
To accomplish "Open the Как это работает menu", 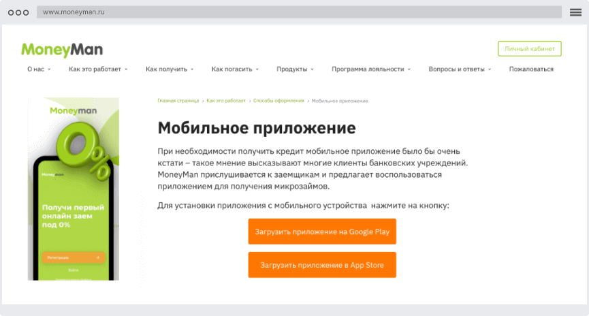I will click(95, 69).
